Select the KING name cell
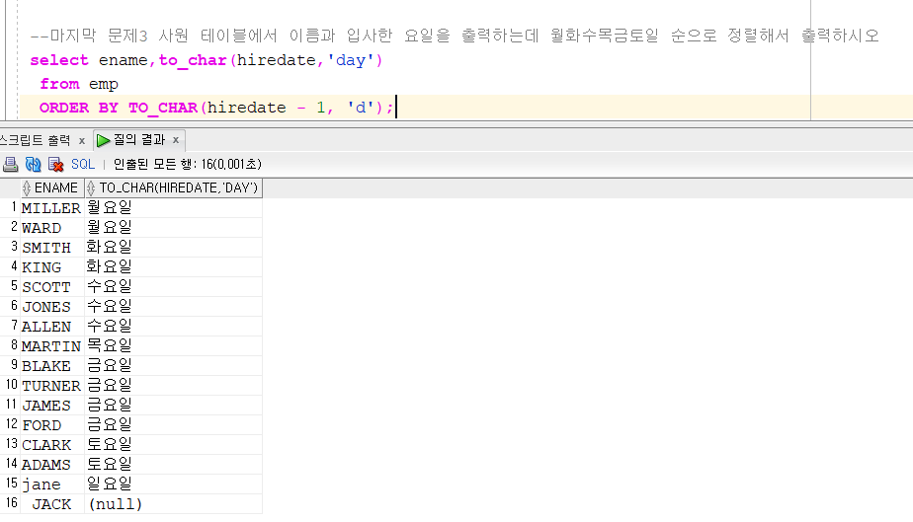 tap(51, 267)
